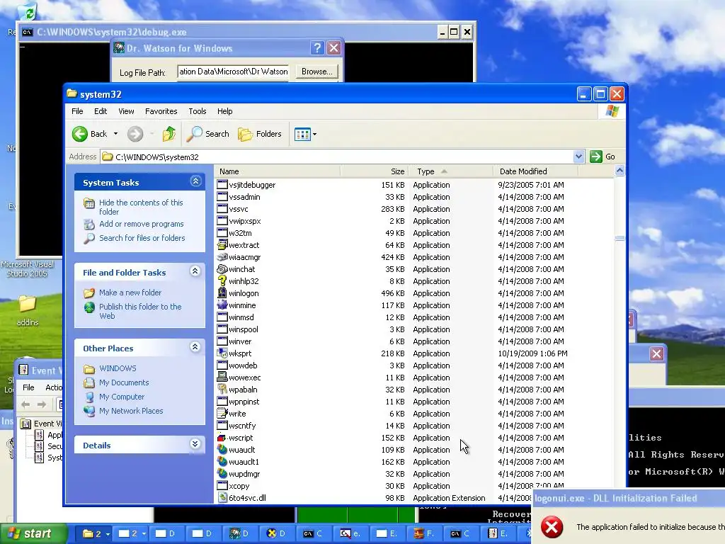Click the file list scroll up arrow
The width and height of the screenshot is (725, 544).
click(x=620, y=171)
